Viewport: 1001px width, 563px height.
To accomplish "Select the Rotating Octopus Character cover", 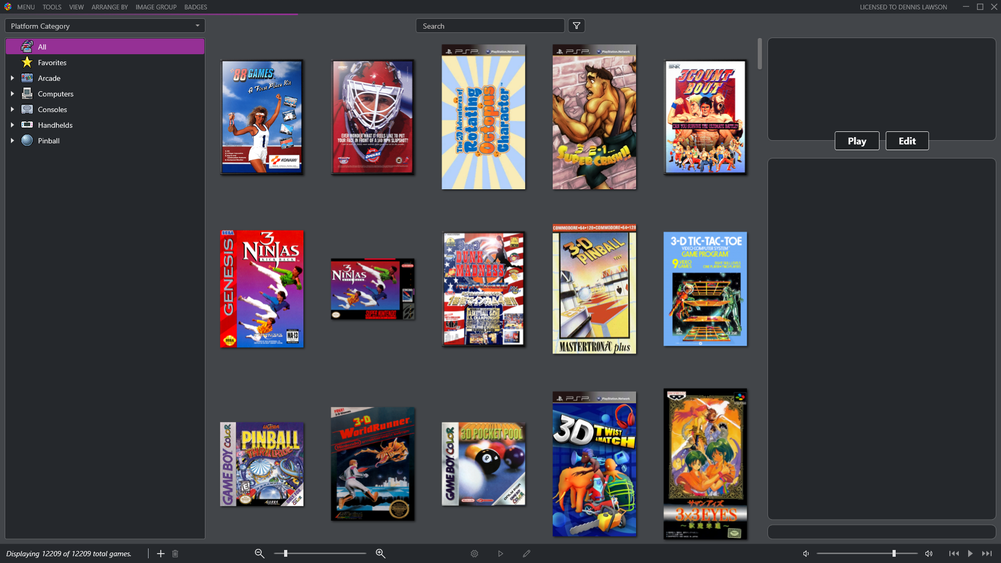I will 483,117.
